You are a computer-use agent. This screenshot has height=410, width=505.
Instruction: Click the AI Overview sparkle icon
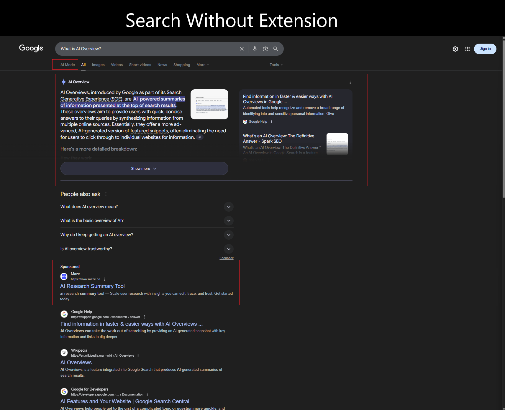63,82
